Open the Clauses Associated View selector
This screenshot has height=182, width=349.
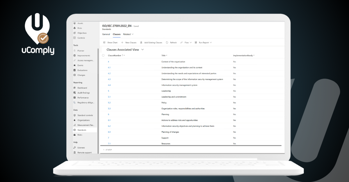[143, 50]
